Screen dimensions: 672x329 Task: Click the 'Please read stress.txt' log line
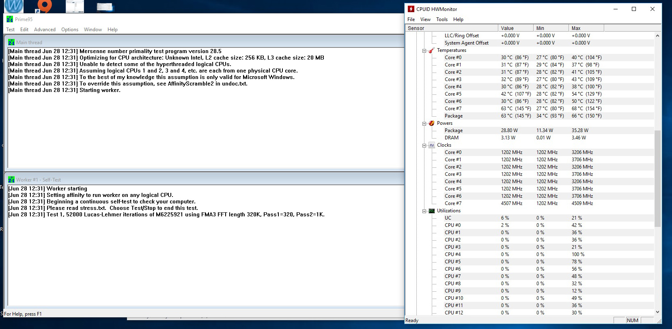103,208
